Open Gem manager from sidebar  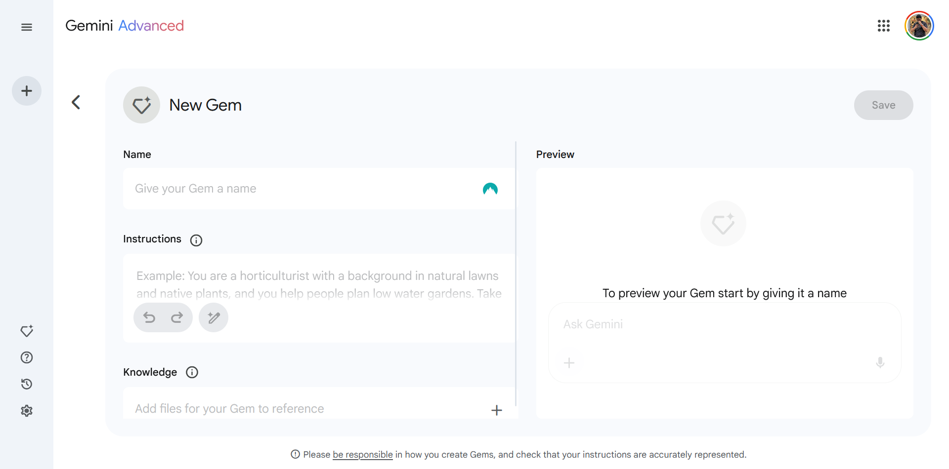(x=27, y=331)
